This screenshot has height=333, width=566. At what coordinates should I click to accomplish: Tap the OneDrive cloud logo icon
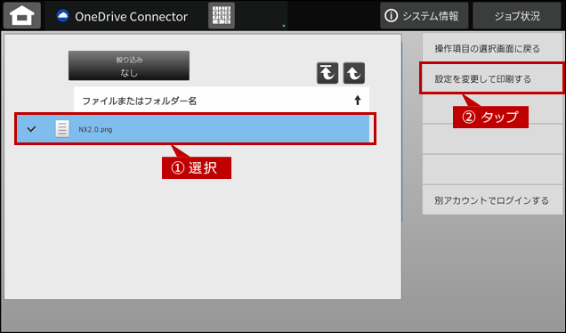[63, 16]
